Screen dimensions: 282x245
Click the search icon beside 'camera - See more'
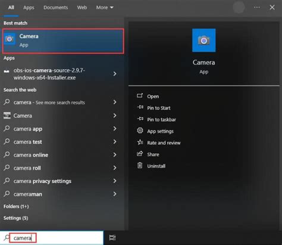point(7,102)
